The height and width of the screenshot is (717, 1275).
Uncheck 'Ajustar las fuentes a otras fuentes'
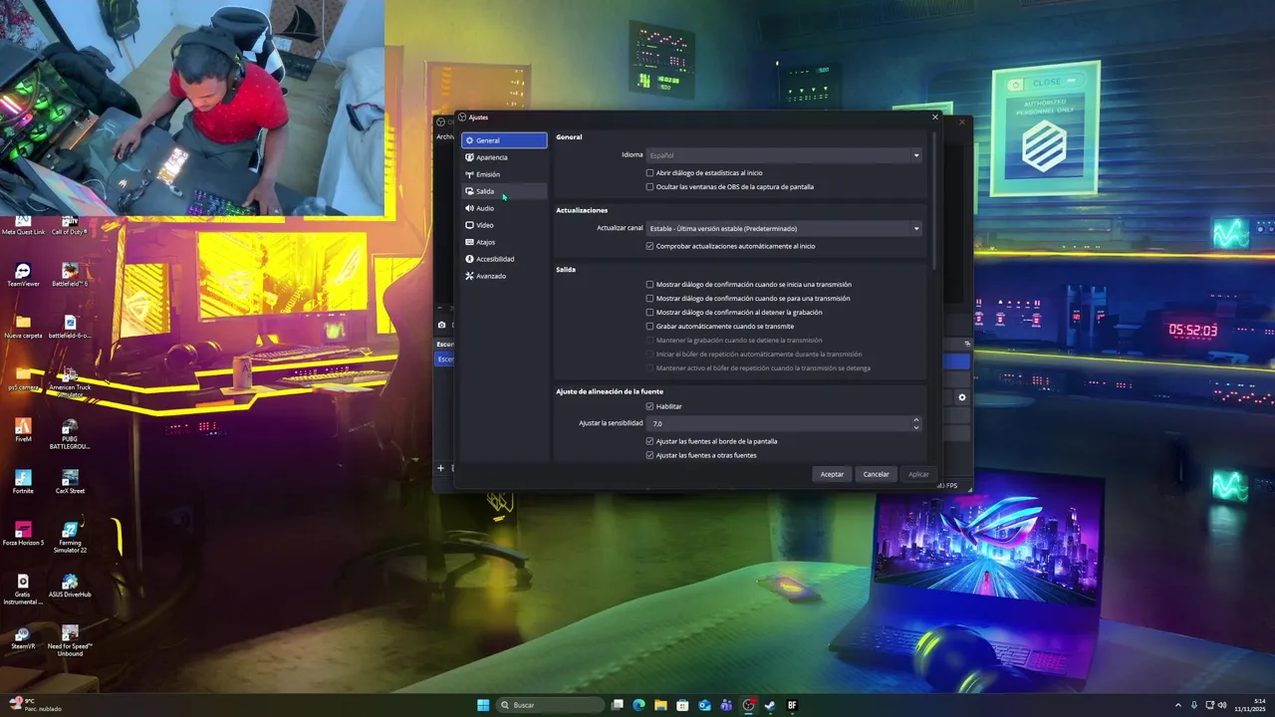pyautogui.click(x=650, y=455)
